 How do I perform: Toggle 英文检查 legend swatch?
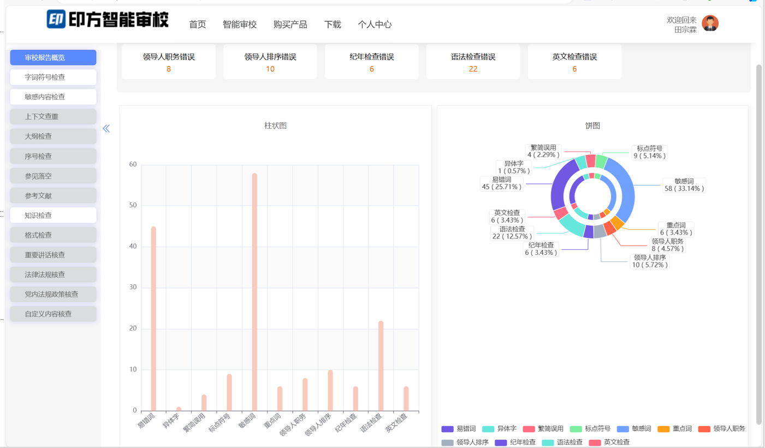click(595, 443)
